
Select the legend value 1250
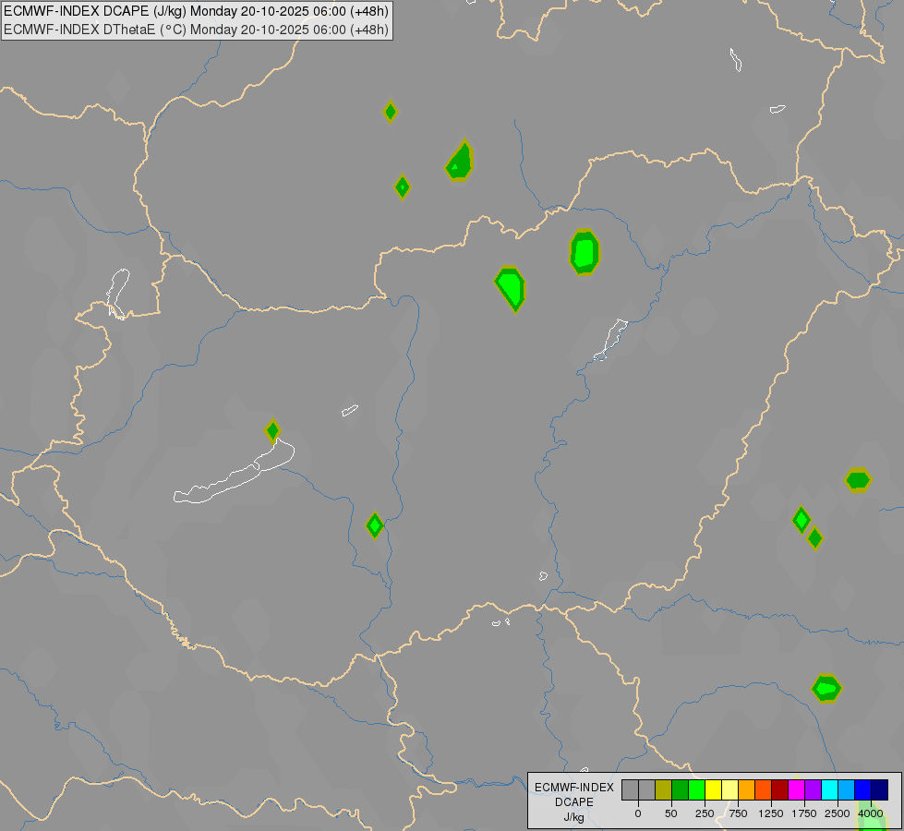tap(771, 813)
